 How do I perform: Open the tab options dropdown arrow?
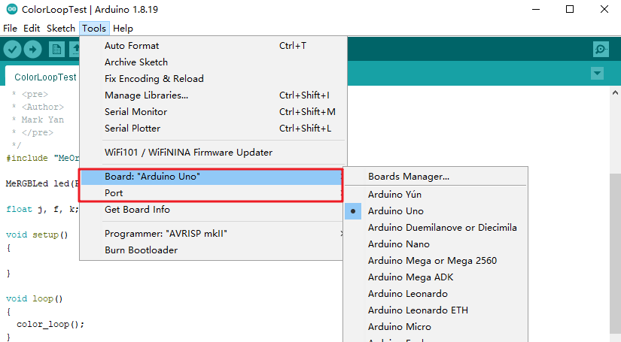coord(597,73)
